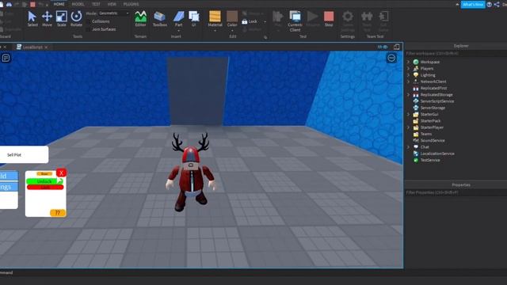
Task: Close the door popup with red X
Action: (61, 173)
